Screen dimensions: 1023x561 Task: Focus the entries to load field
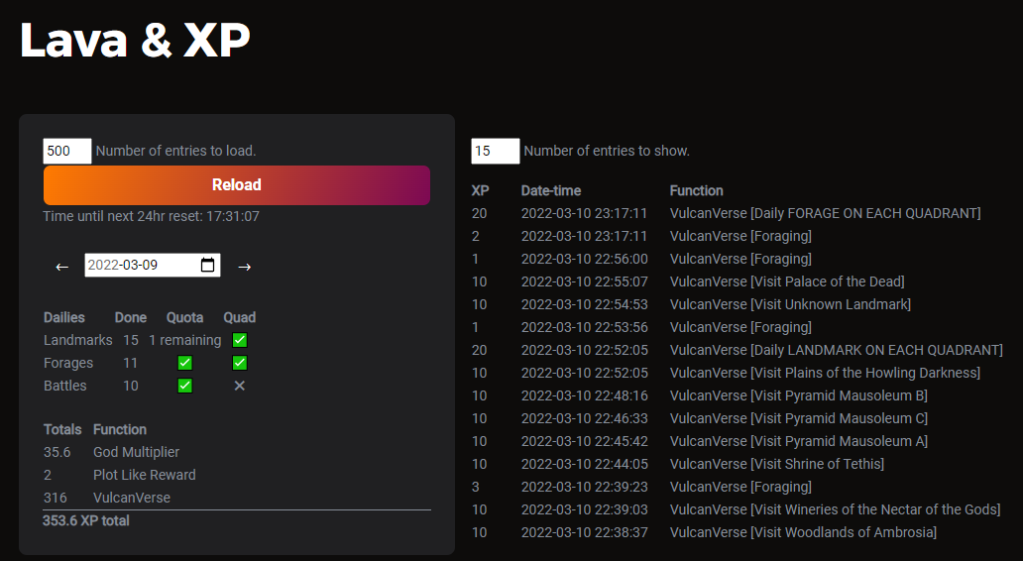click(67, 151)
